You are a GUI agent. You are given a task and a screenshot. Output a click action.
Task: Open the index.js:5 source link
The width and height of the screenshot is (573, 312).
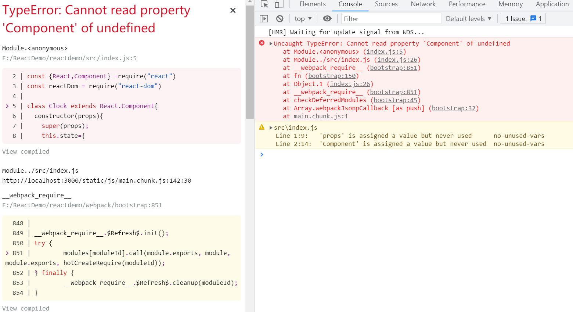[x=385, y=52]
